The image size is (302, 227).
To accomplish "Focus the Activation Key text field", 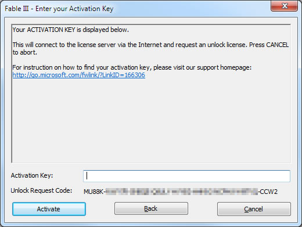I will point(186,176).
